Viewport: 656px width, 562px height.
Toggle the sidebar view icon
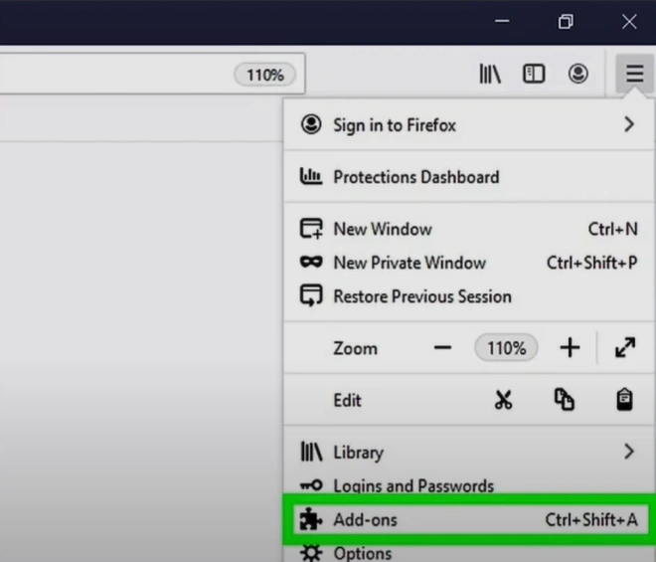click(x=534, y=75)
